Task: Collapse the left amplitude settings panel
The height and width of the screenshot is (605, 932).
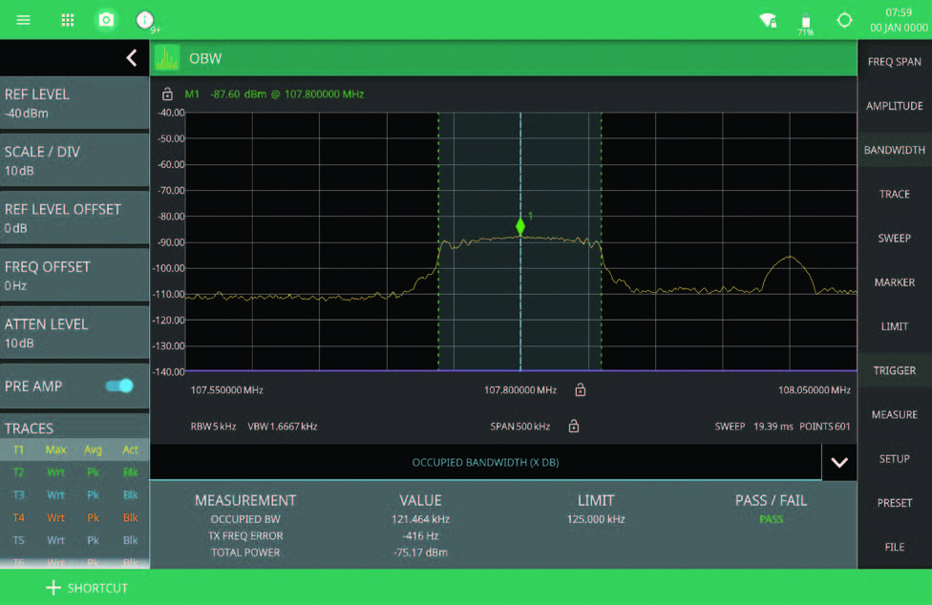Action: point(132,58)
